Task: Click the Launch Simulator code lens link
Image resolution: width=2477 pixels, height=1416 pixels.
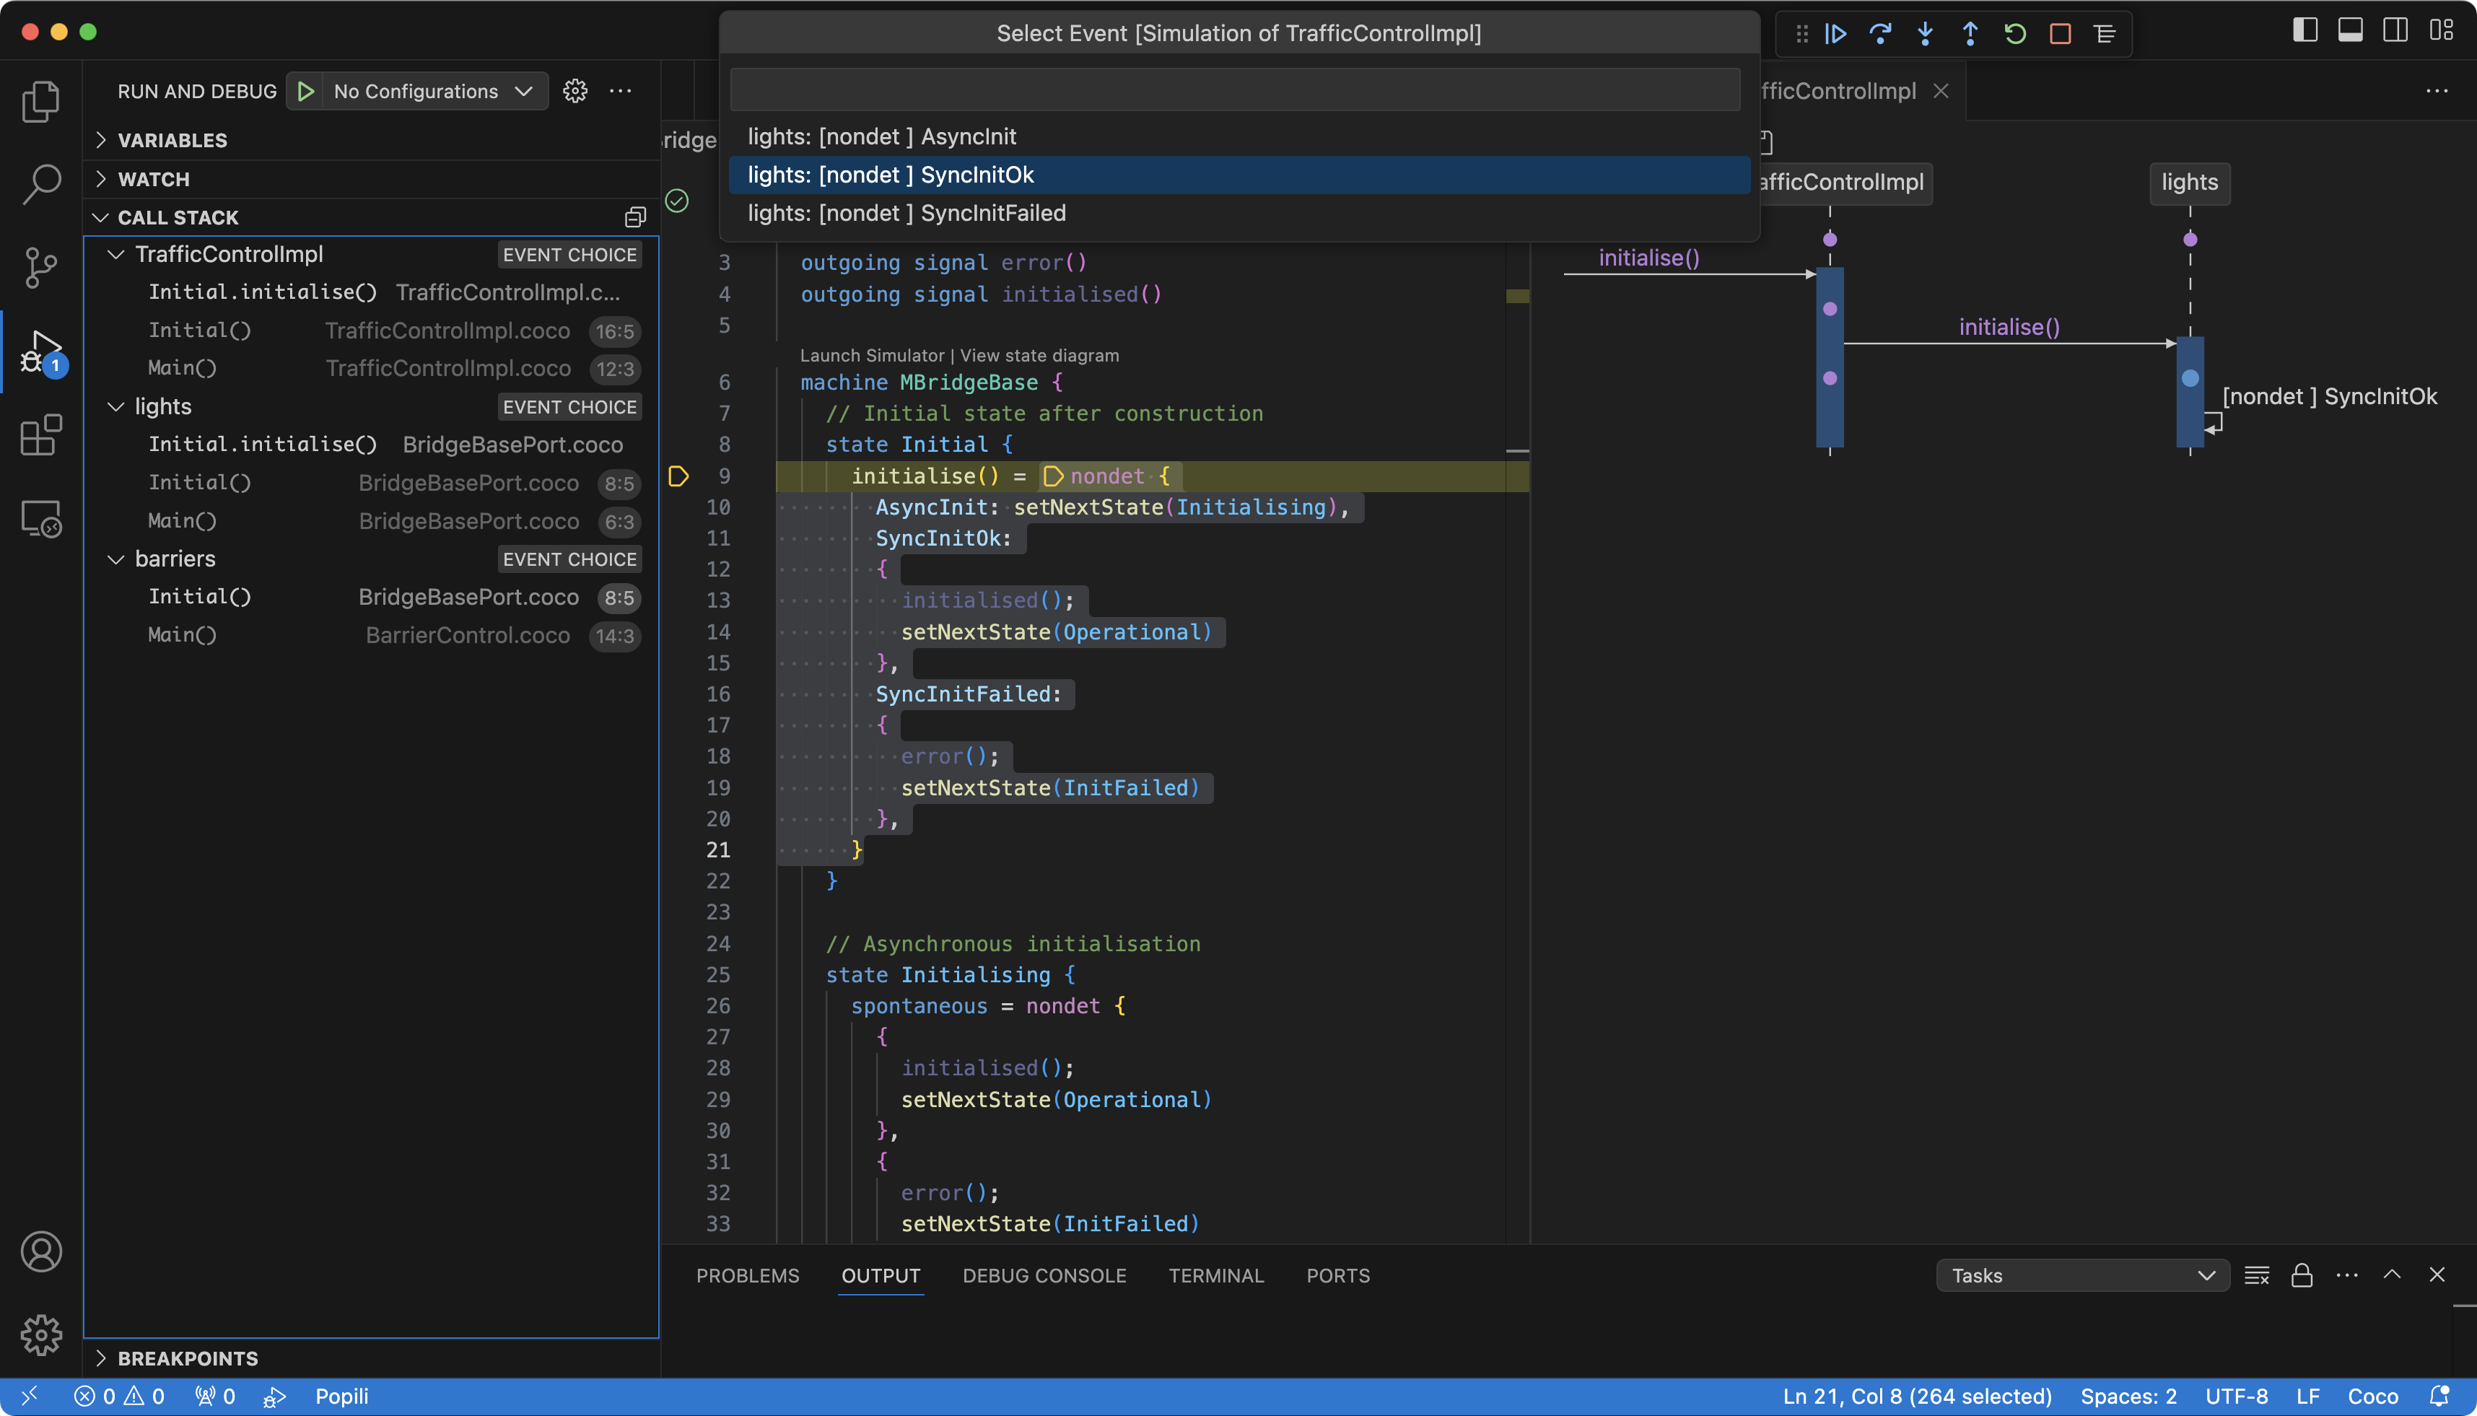Action: [x=871, y=355]
